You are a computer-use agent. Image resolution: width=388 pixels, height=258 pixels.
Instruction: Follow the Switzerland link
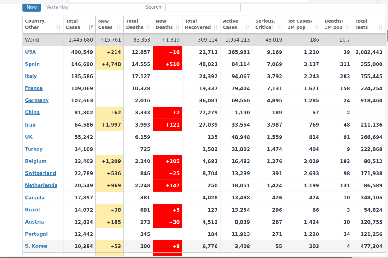pyautogui.click(x=41, y=173)
